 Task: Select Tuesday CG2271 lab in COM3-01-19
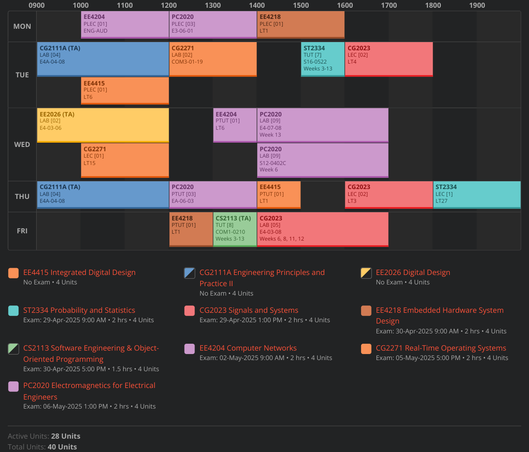[x=213, y=59]
